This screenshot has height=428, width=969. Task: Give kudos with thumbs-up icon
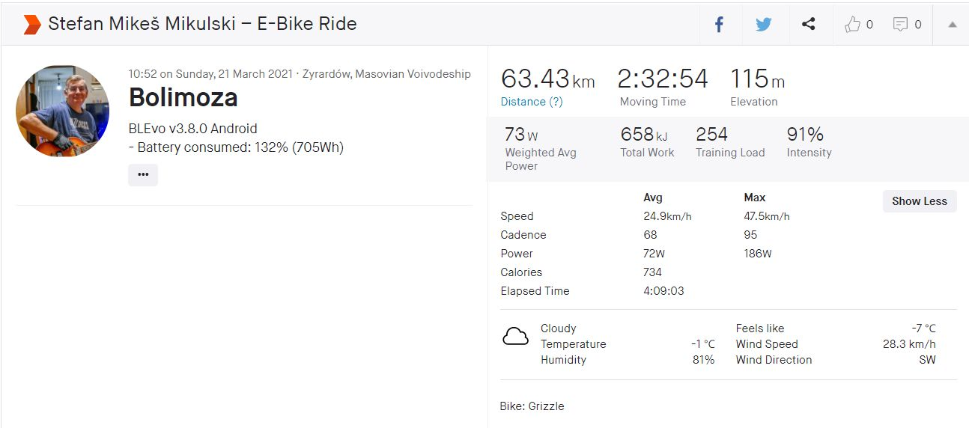tap(852, 25)
